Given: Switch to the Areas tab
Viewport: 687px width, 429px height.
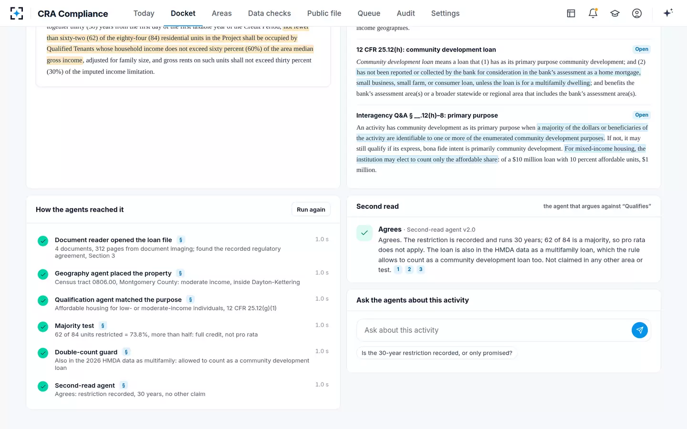Looking at the screenshot, I should [222, 13].
